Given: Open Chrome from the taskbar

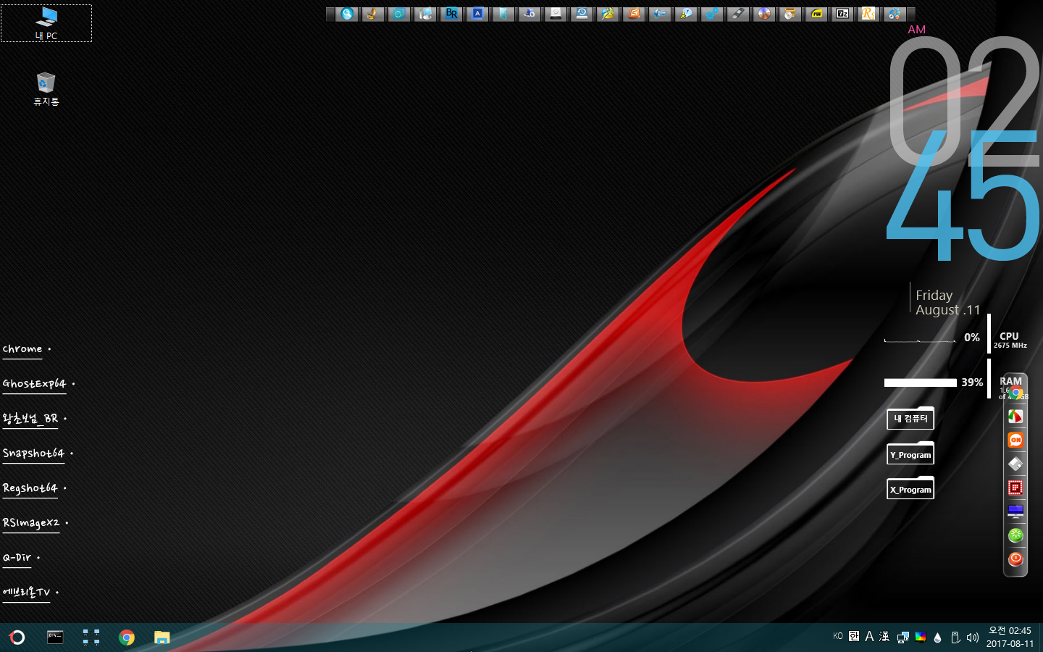Looking at the screenshot, I should 127,638.
